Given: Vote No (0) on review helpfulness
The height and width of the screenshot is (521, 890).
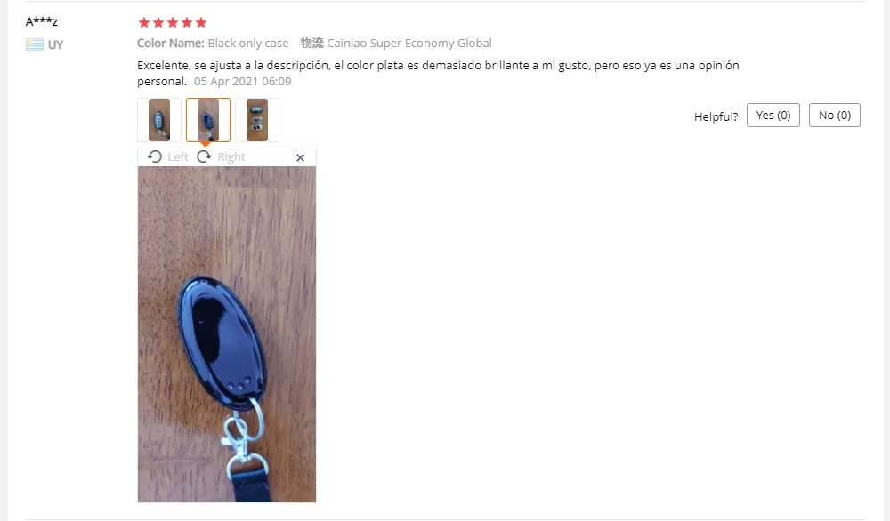Looking at the screenshot, I should coord(835,115).
